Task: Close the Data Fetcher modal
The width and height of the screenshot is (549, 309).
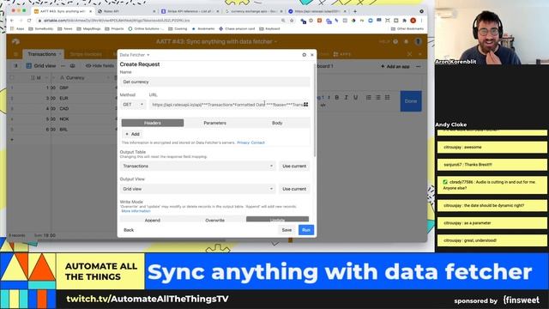Action: (x=312, y=55)
